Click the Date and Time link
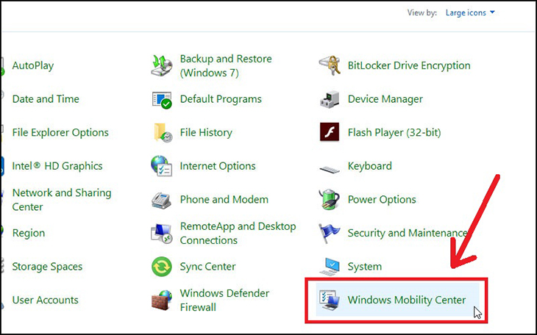537x335 pixels. pyautogui.click(x=46, y=99)
